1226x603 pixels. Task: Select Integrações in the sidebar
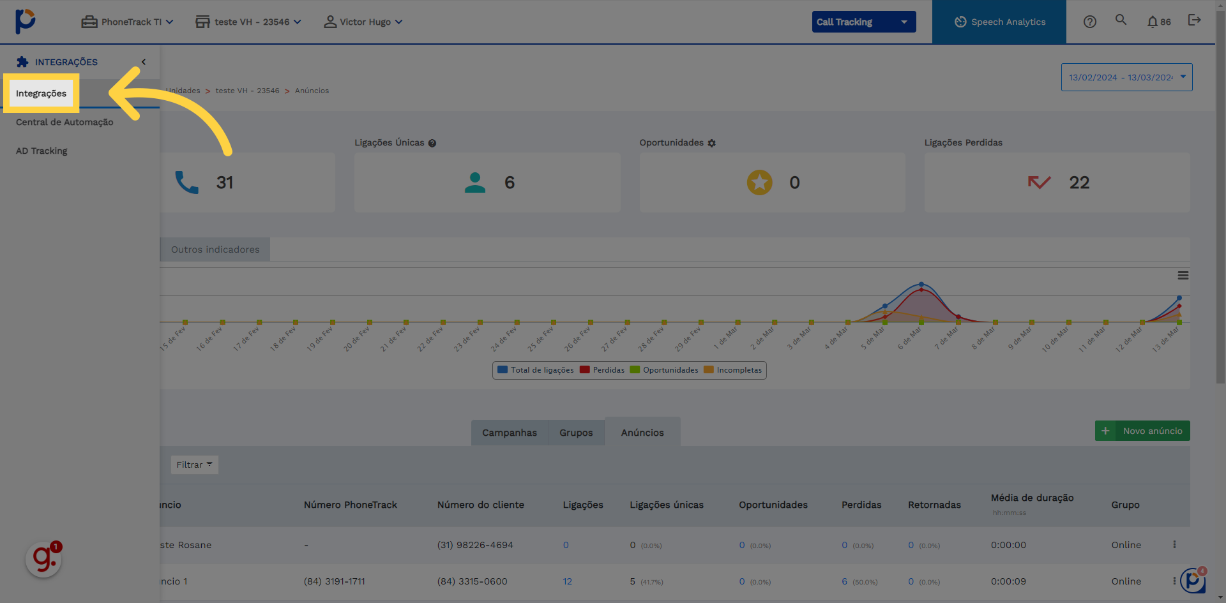[42, 93]
